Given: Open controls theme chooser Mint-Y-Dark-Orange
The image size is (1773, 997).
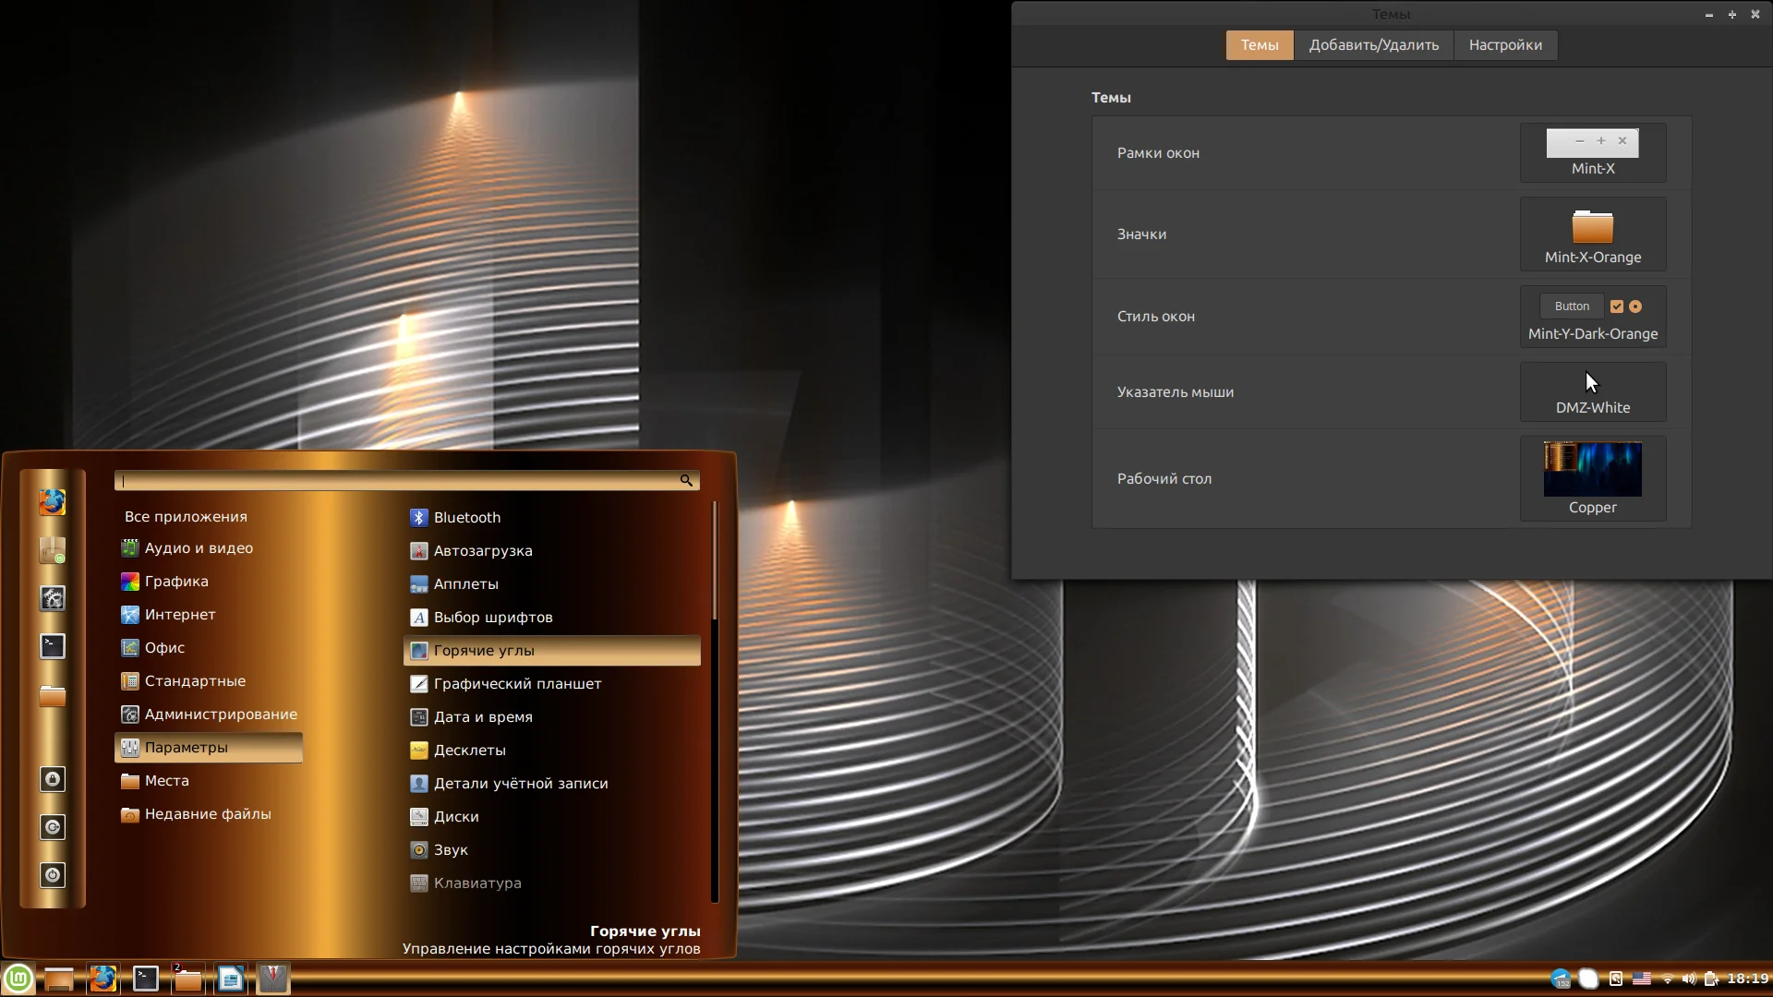Looking at the screenshot, I should [x=1593, y=317].
